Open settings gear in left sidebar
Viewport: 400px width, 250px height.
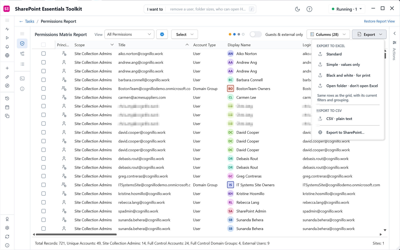[x=7, y=228]
